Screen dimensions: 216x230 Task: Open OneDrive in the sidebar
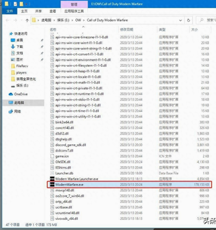pyautogui.click(x=20, y=94)
